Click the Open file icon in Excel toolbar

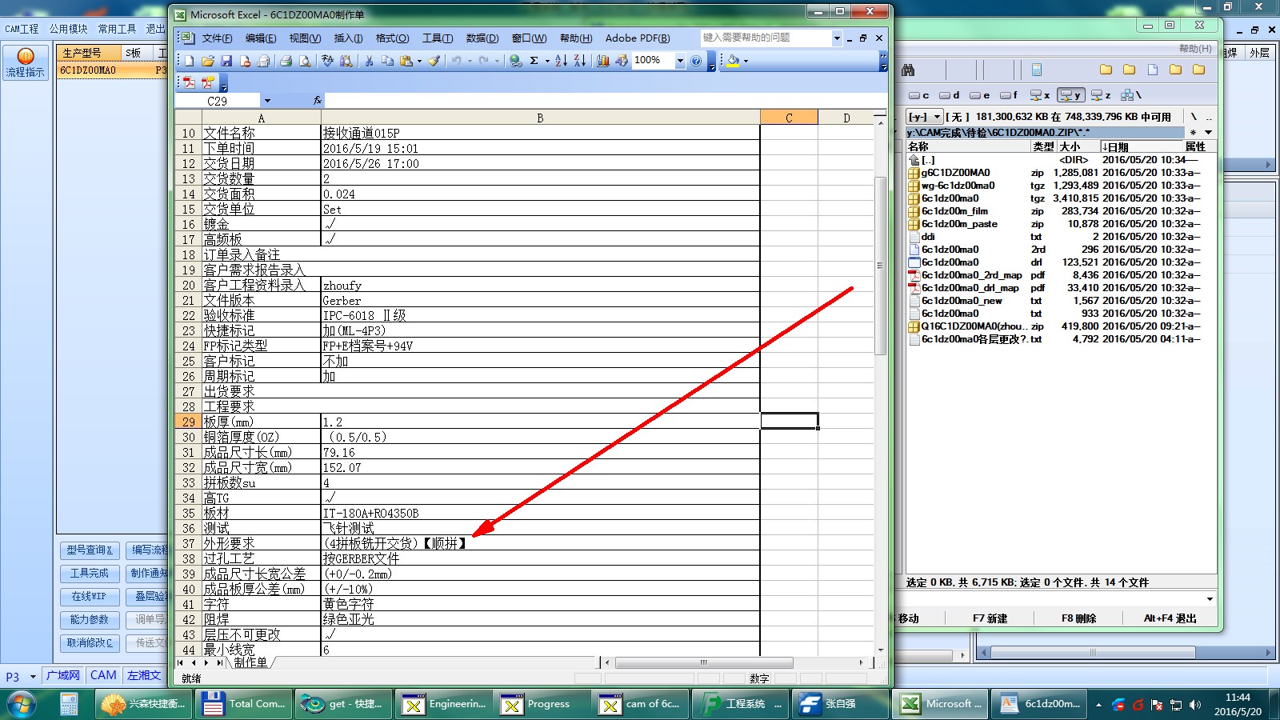click(208, 61)
